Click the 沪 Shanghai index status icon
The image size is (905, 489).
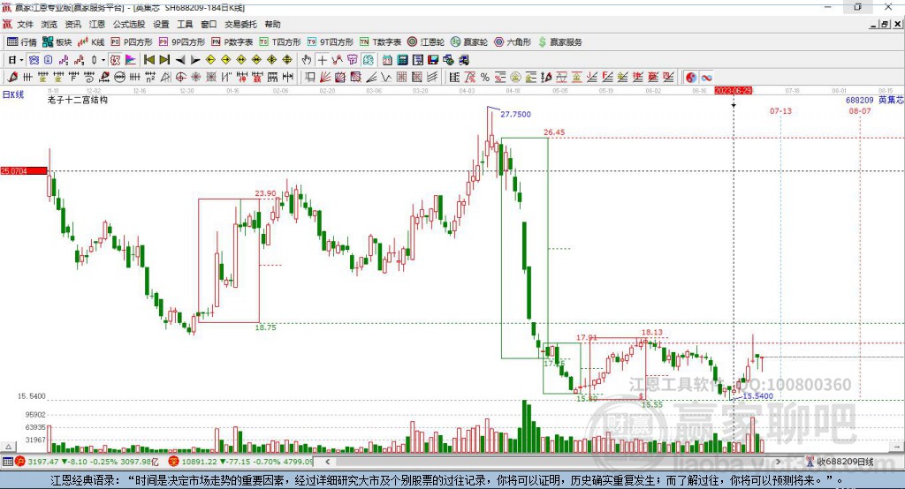click(20, 462)
